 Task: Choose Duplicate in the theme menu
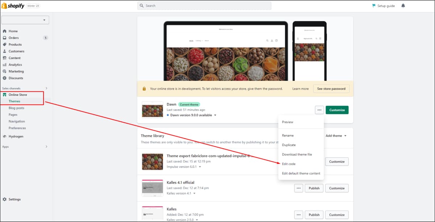click(289, 145)
